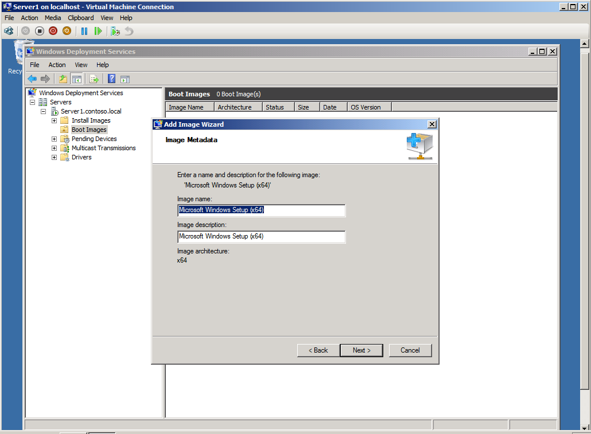This screenshot has width=591, height=434.
Task: Click the blue Help question mark icon
Action: coord(111,79)
